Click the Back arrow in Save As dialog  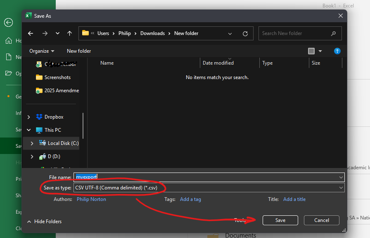pyautogui.click(x=31, y=33)
